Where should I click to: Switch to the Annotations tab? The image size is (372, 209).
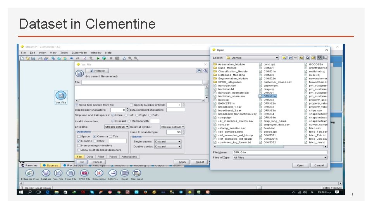129,157
